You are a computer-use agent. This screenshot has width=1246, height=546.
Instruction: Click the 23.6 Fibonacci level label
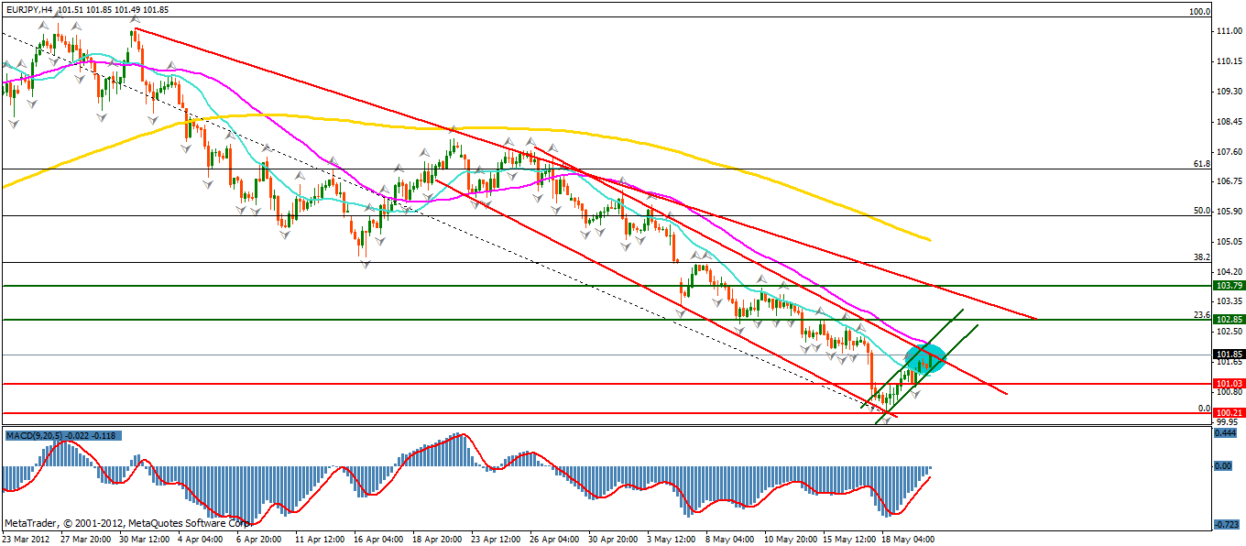click(x=1202, y=314)
